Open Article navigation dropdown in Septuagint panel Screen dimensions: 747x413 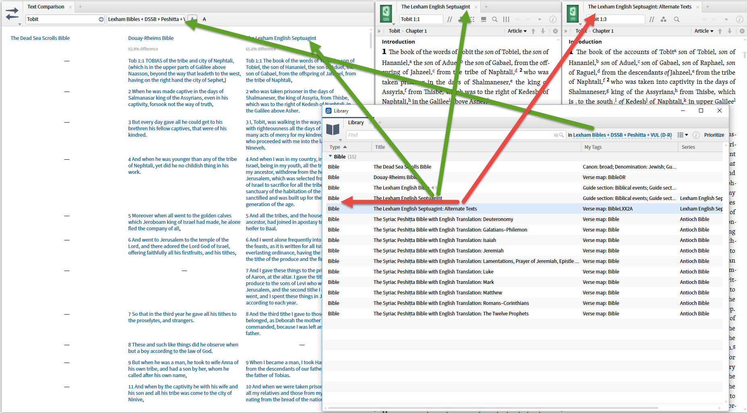(517, 31)
